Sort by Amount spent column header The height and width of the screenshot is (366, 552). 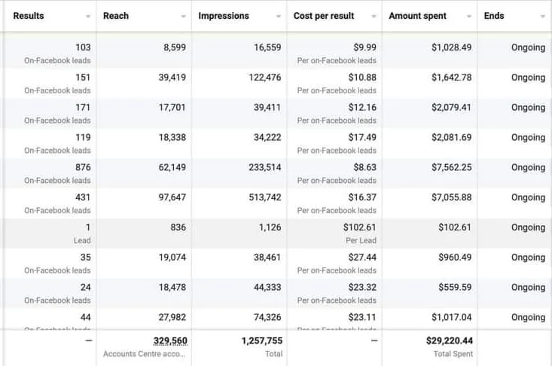417,16
